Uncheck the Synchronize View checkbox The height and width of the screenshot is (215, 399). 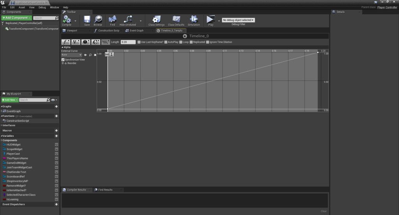(x=63, y=60)
